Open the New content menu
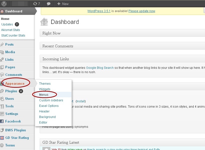 tap(63, 4)
